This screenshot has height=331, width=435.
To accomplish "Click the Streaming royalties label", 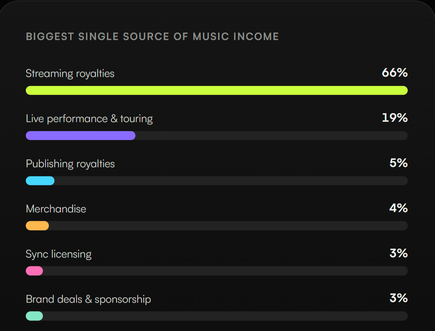I will coord(70,74).
